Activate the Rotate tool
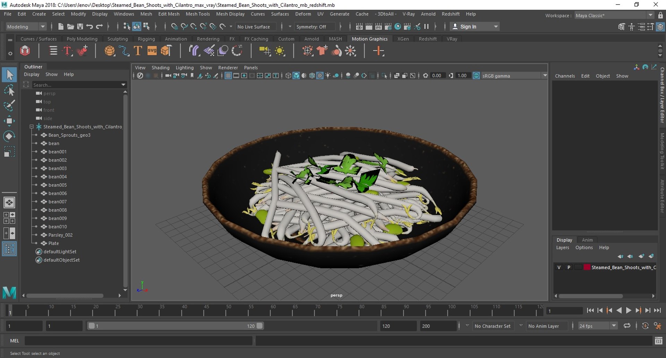This screenshot has width=666, height=358. [x=9, y=136]
